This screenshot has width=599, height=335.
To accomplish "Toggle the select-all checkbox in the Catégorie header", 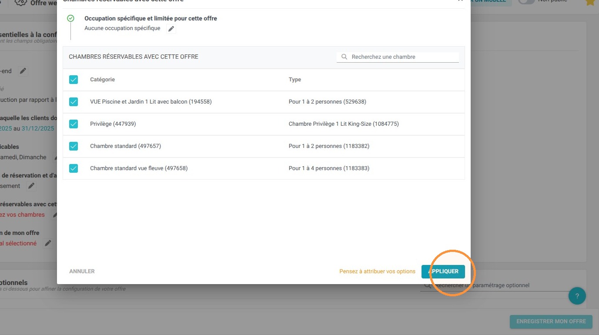I will point(74,80).
